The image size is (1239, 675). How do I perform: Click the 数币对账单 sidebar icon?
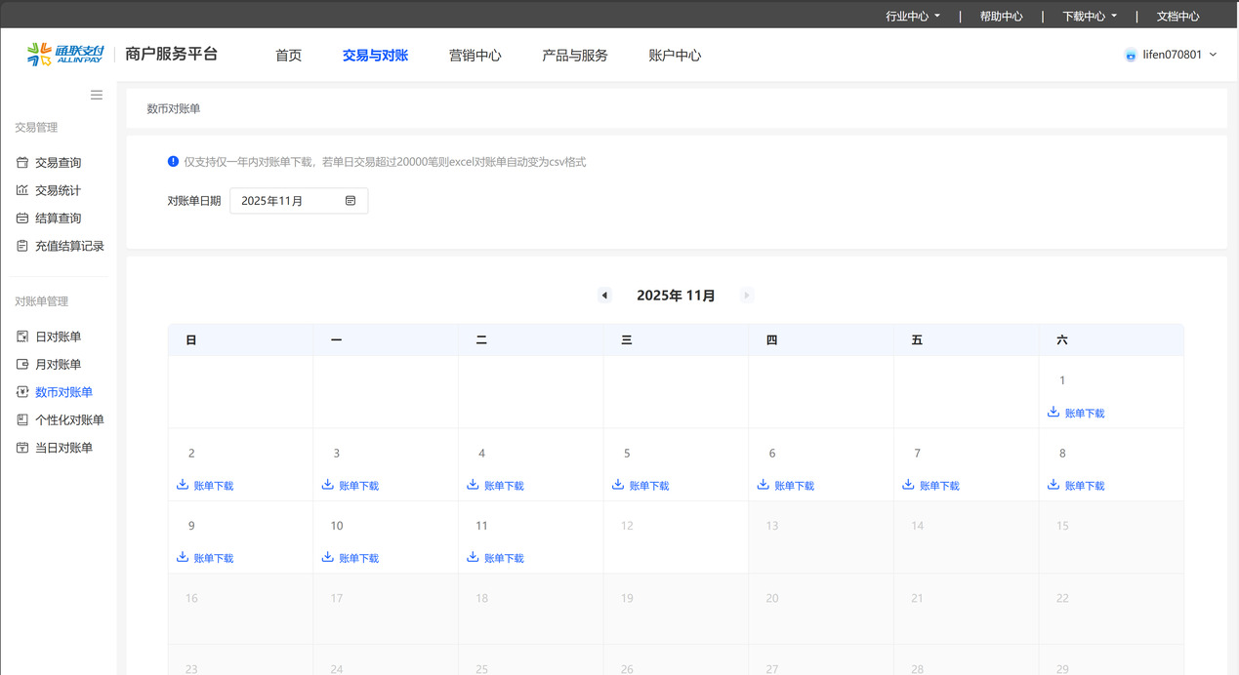coord(22,392)
